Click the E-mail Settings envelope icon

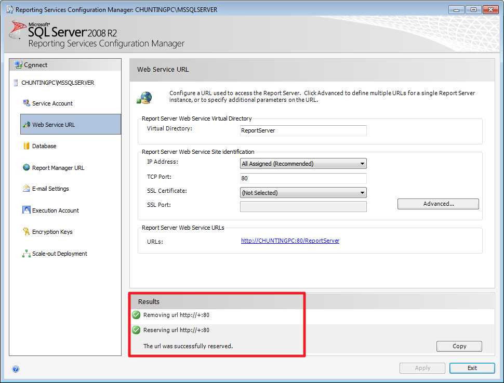(26, 189)
